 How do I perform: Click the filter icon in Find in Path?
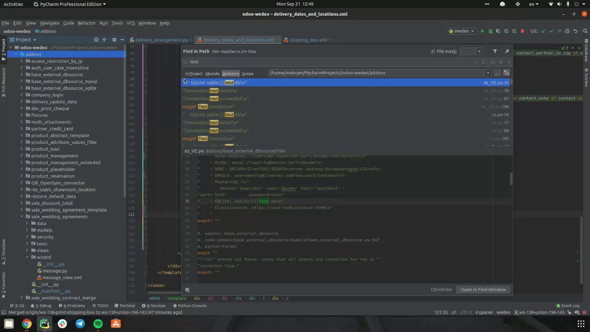(x=495, y=51)
